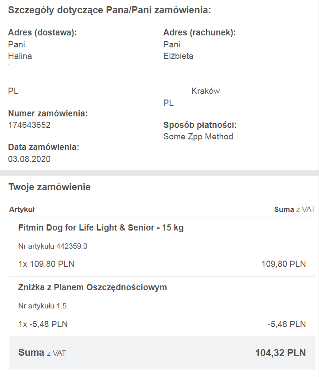Click the Adres (rachunek) heading
319x377 pixels.
(199, 32)
